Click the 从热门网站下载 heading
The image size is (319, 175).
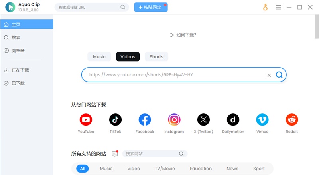[x=89, y=105]
